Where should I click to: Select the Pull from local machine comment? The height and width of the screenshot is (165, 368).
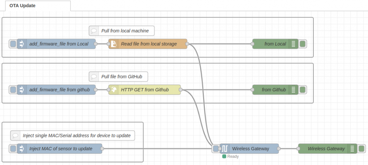pos(121,31)
